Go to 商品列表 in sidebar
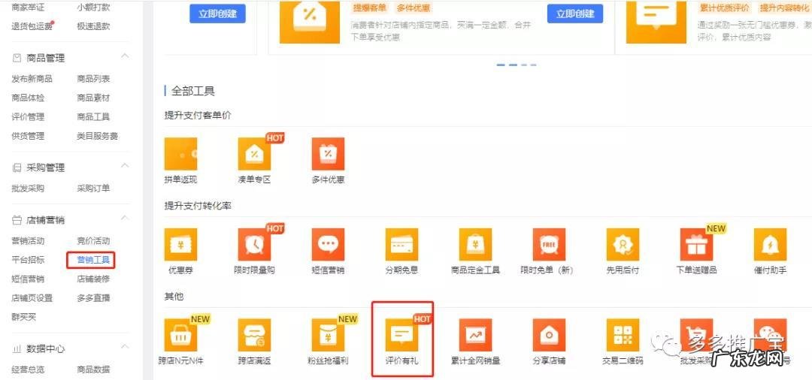 click(93, 79)
